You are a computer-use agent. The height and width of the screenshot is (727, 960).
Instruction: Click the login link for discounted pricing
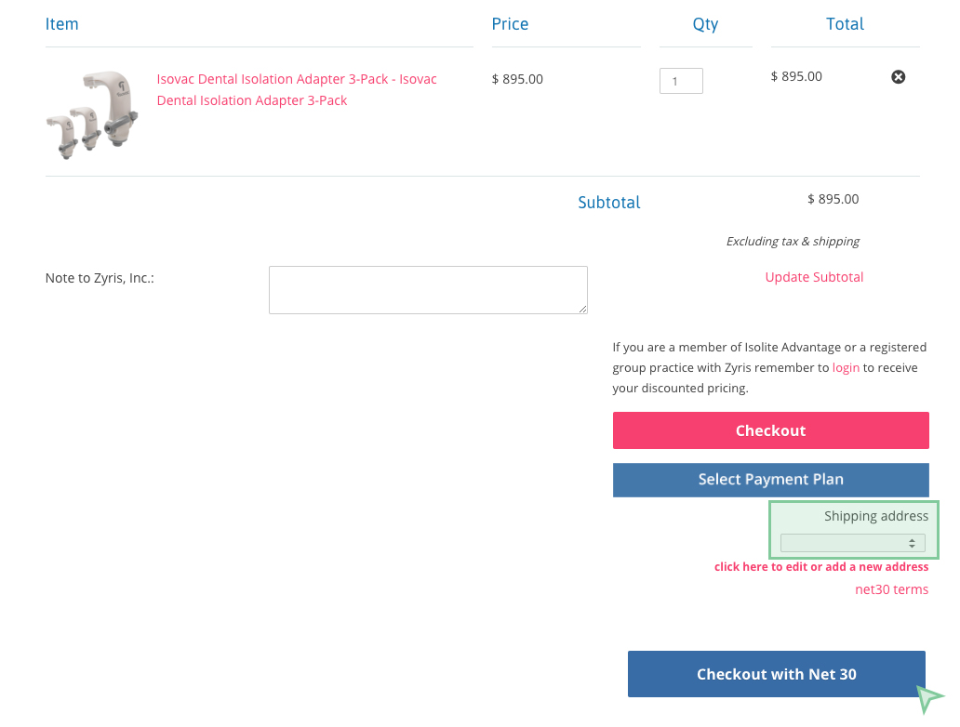pyautogui.click(x=846, y=367)
